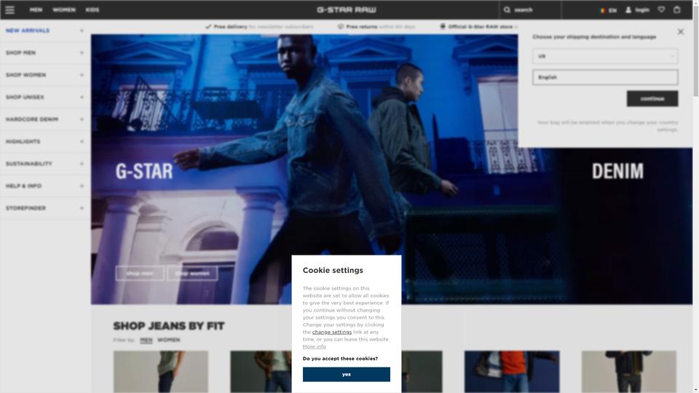The height and width of the screenshot is (393, 699).
Task: Close the shipping destination panel
Action: (680, 31)
